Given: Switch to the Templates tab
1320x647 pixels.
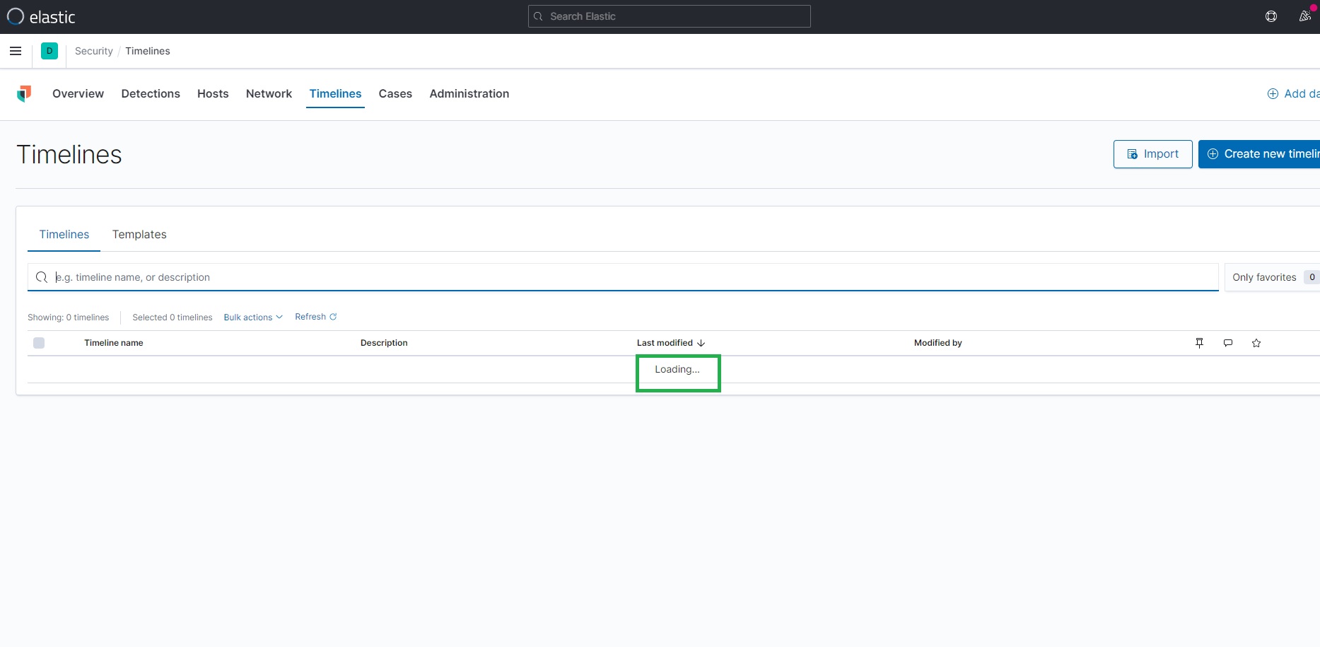Looking at the screenshot, I should tap(139, 234).
